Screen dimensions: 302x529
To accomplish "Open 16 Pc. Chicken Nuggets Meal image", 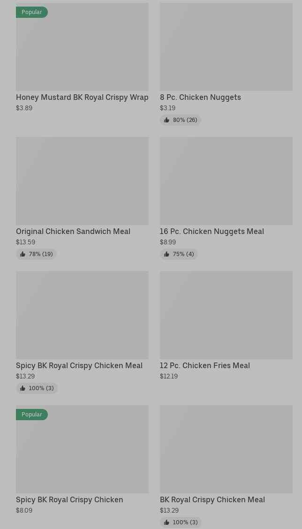I will (226, 181).
